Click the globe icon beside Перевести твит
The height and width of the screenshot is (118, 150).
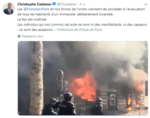coord(19,36)
